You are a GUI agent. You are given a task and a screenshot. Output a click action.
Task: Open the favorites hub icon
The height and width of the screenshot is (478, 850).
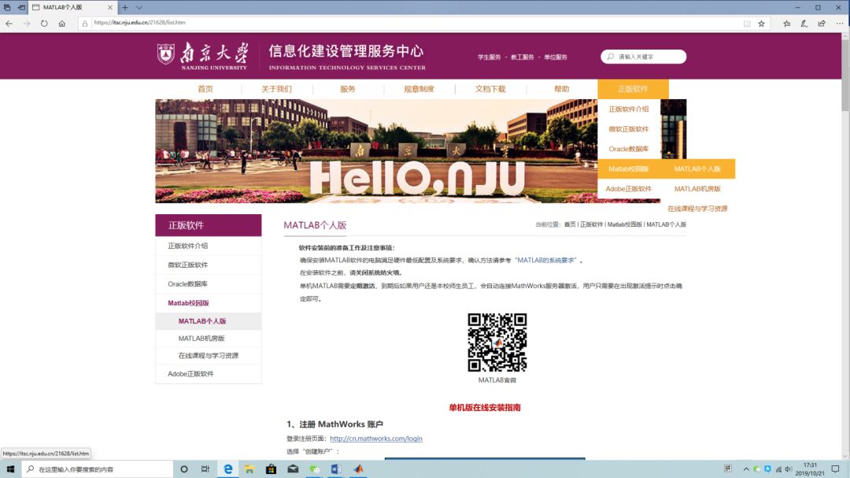(786, 24)
